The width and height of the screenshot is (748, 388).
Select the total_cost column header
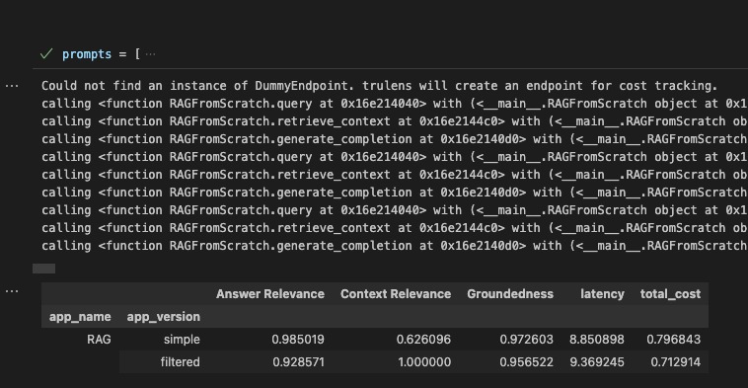pyautogui.click(x=670, y=294)
